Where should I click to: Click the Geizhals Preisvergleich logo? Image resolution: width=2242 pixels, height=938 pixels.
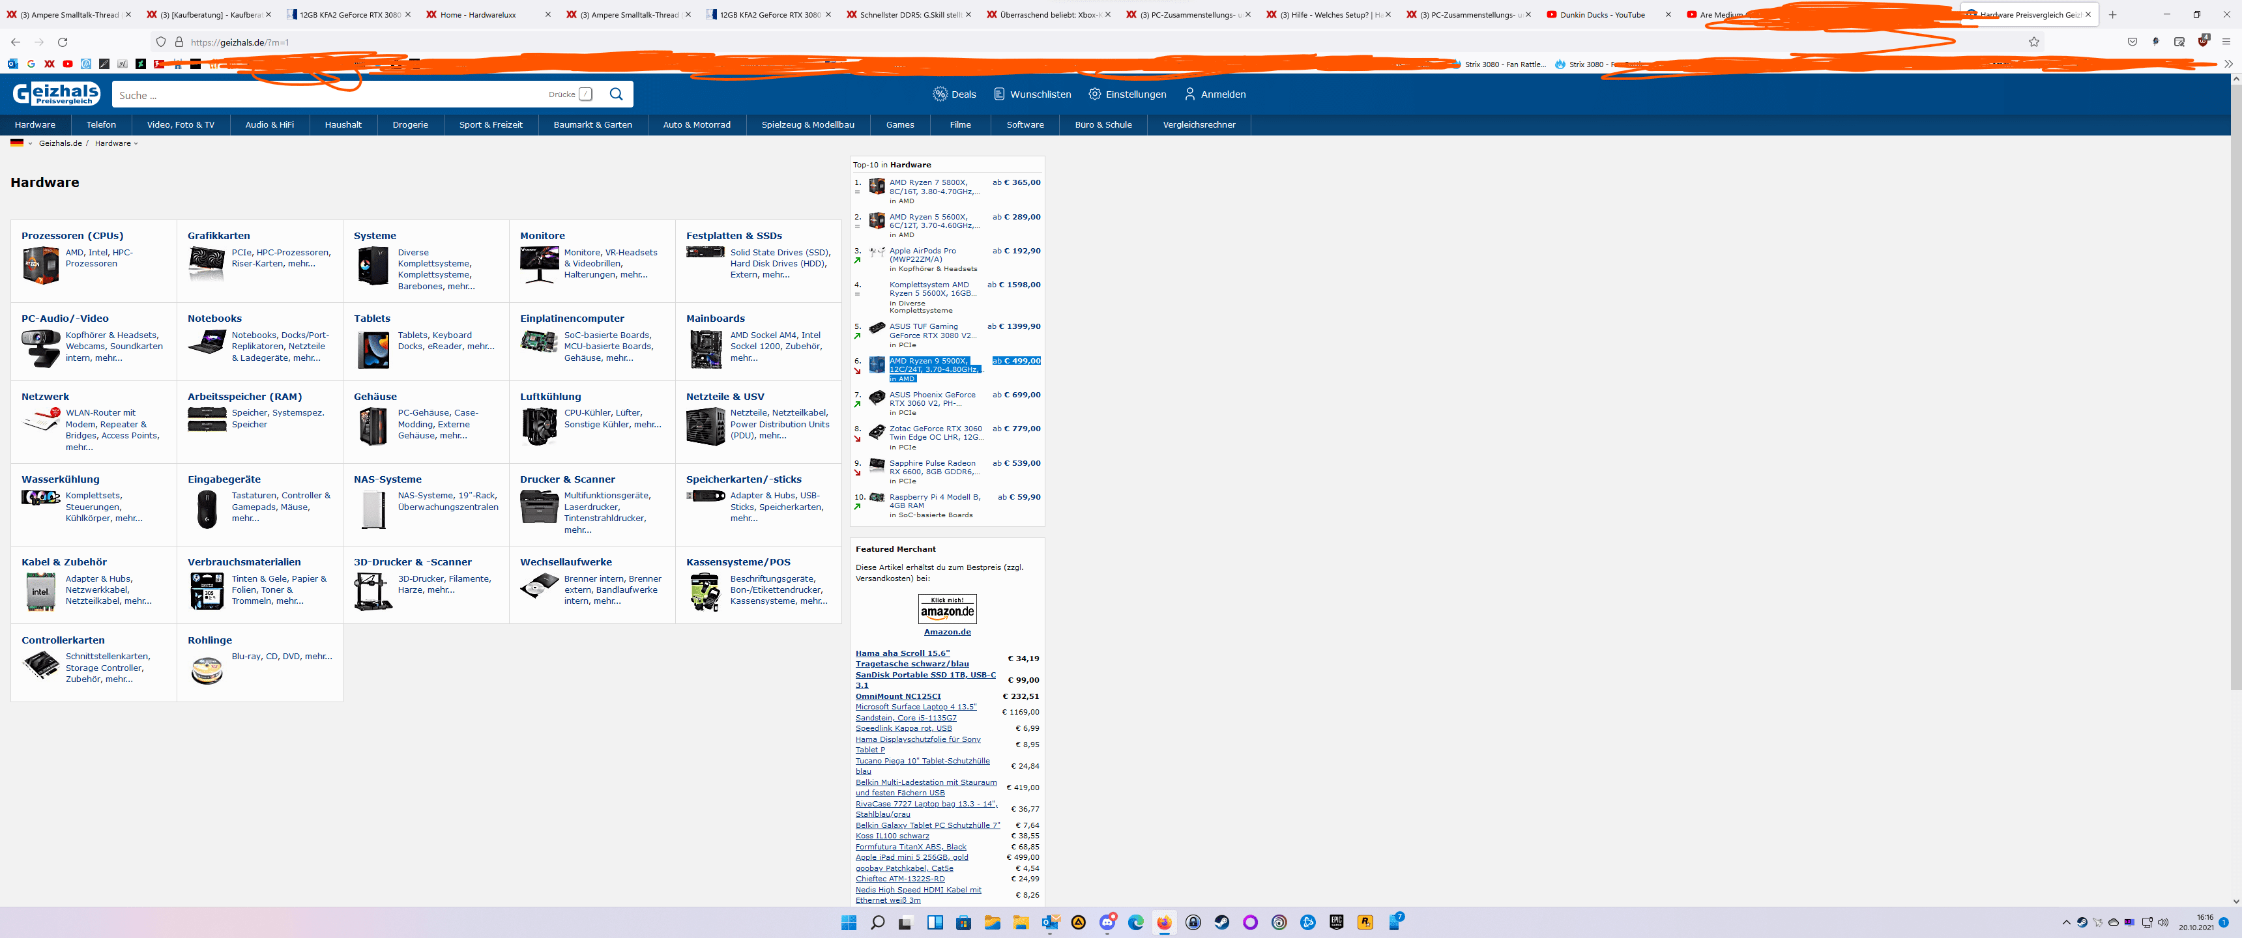(57, 94)
